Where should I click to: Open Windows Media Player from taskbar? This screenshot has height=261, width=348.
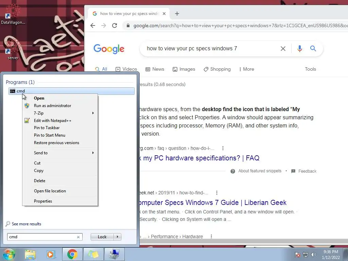(x=51, y=254)
